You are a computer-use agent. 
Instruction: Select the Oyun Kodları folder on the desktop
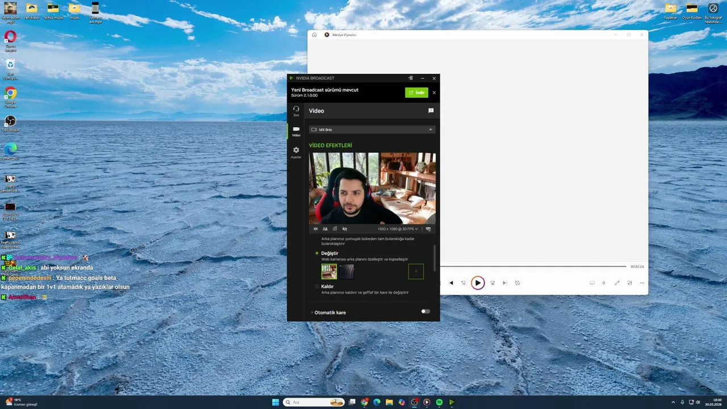[x=692, y=11]
